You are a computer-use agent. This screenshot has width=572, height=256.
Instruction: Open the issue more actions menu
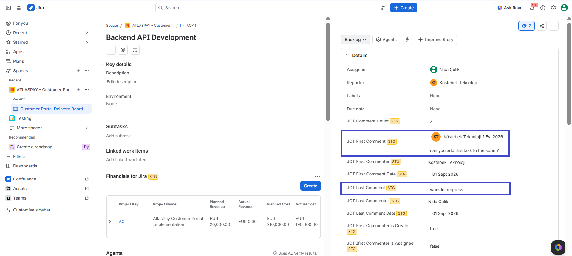[x=554, y=26]
